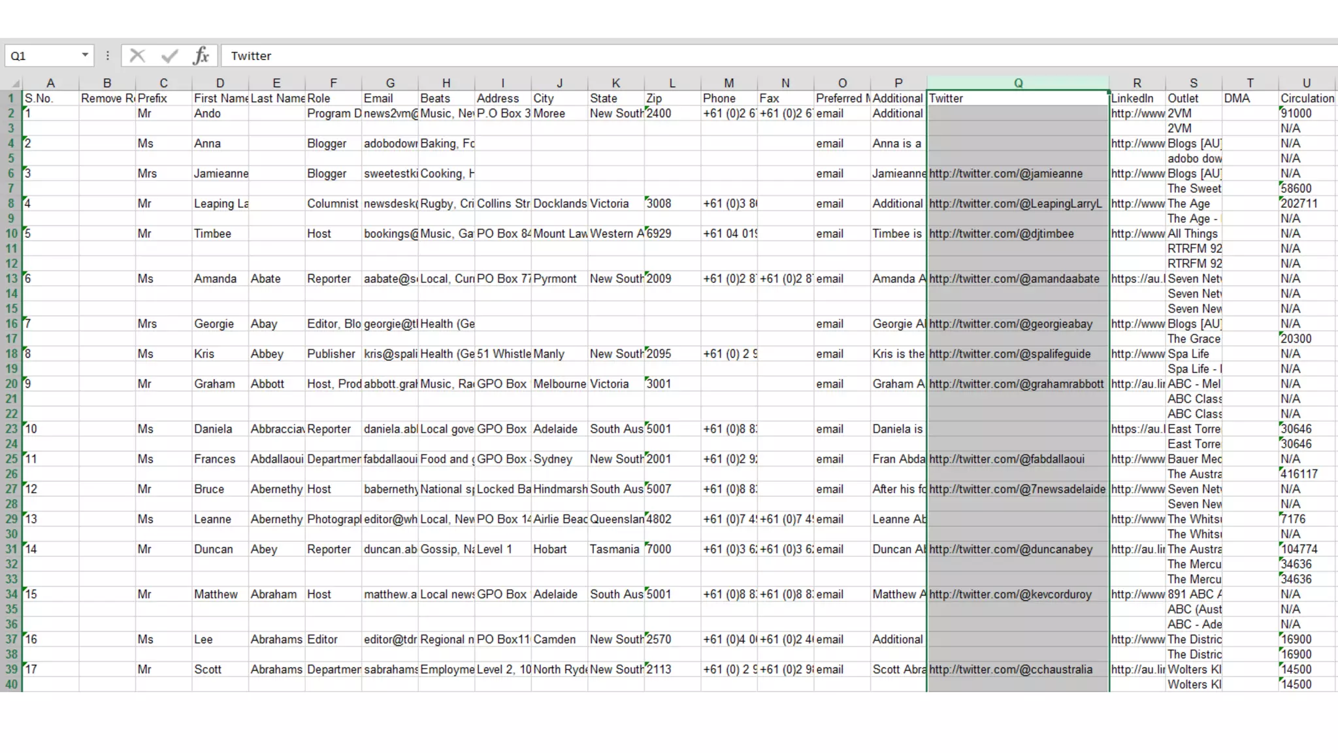
Task: Click the Insert Function fx icon
Action: point(201,56)
